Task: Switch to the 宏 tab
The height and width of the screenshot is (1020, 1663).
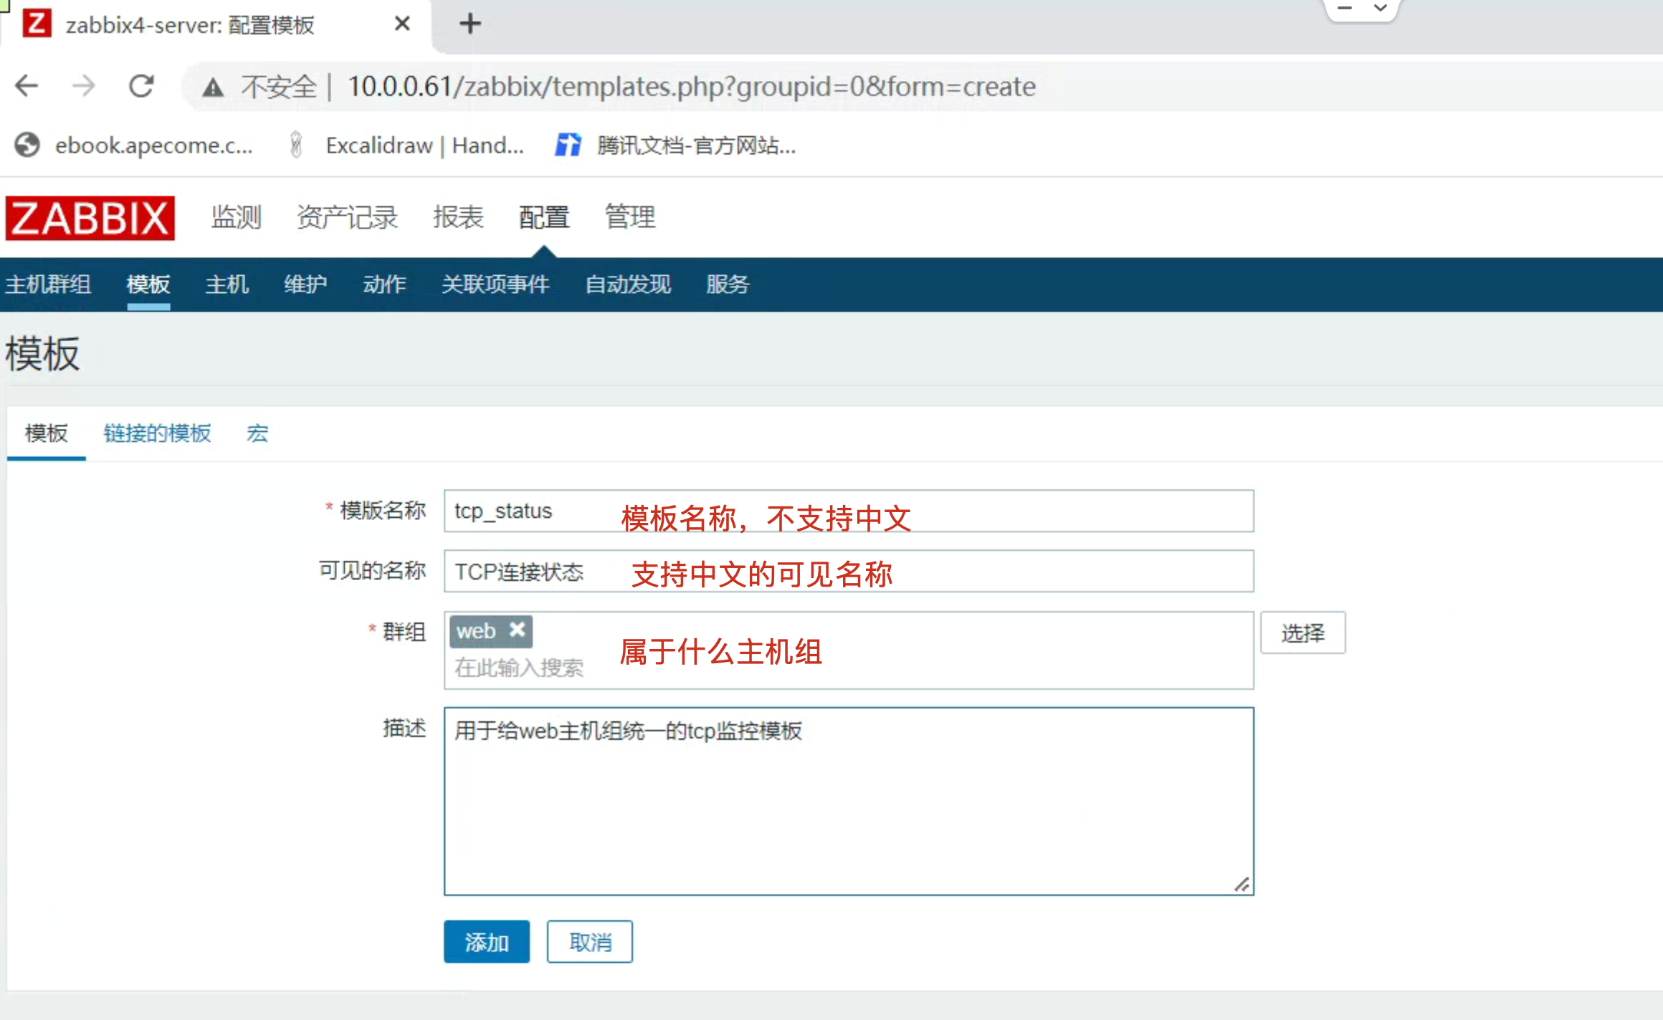Action: click(257, 433)
